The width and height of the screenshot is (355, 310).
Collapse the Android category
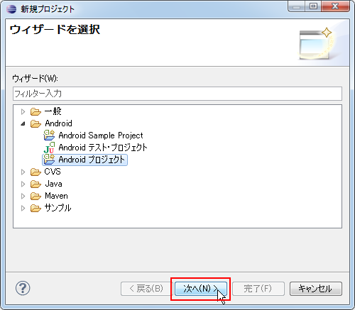pos(23,123)
